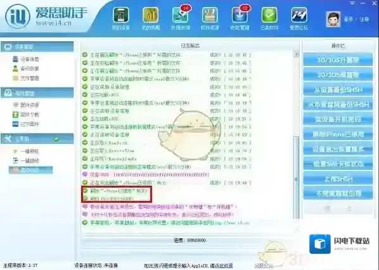This screenshot has width=379, height=270.
Task: Click the 正在写入RamDisk log row
Action: [167, 143]
